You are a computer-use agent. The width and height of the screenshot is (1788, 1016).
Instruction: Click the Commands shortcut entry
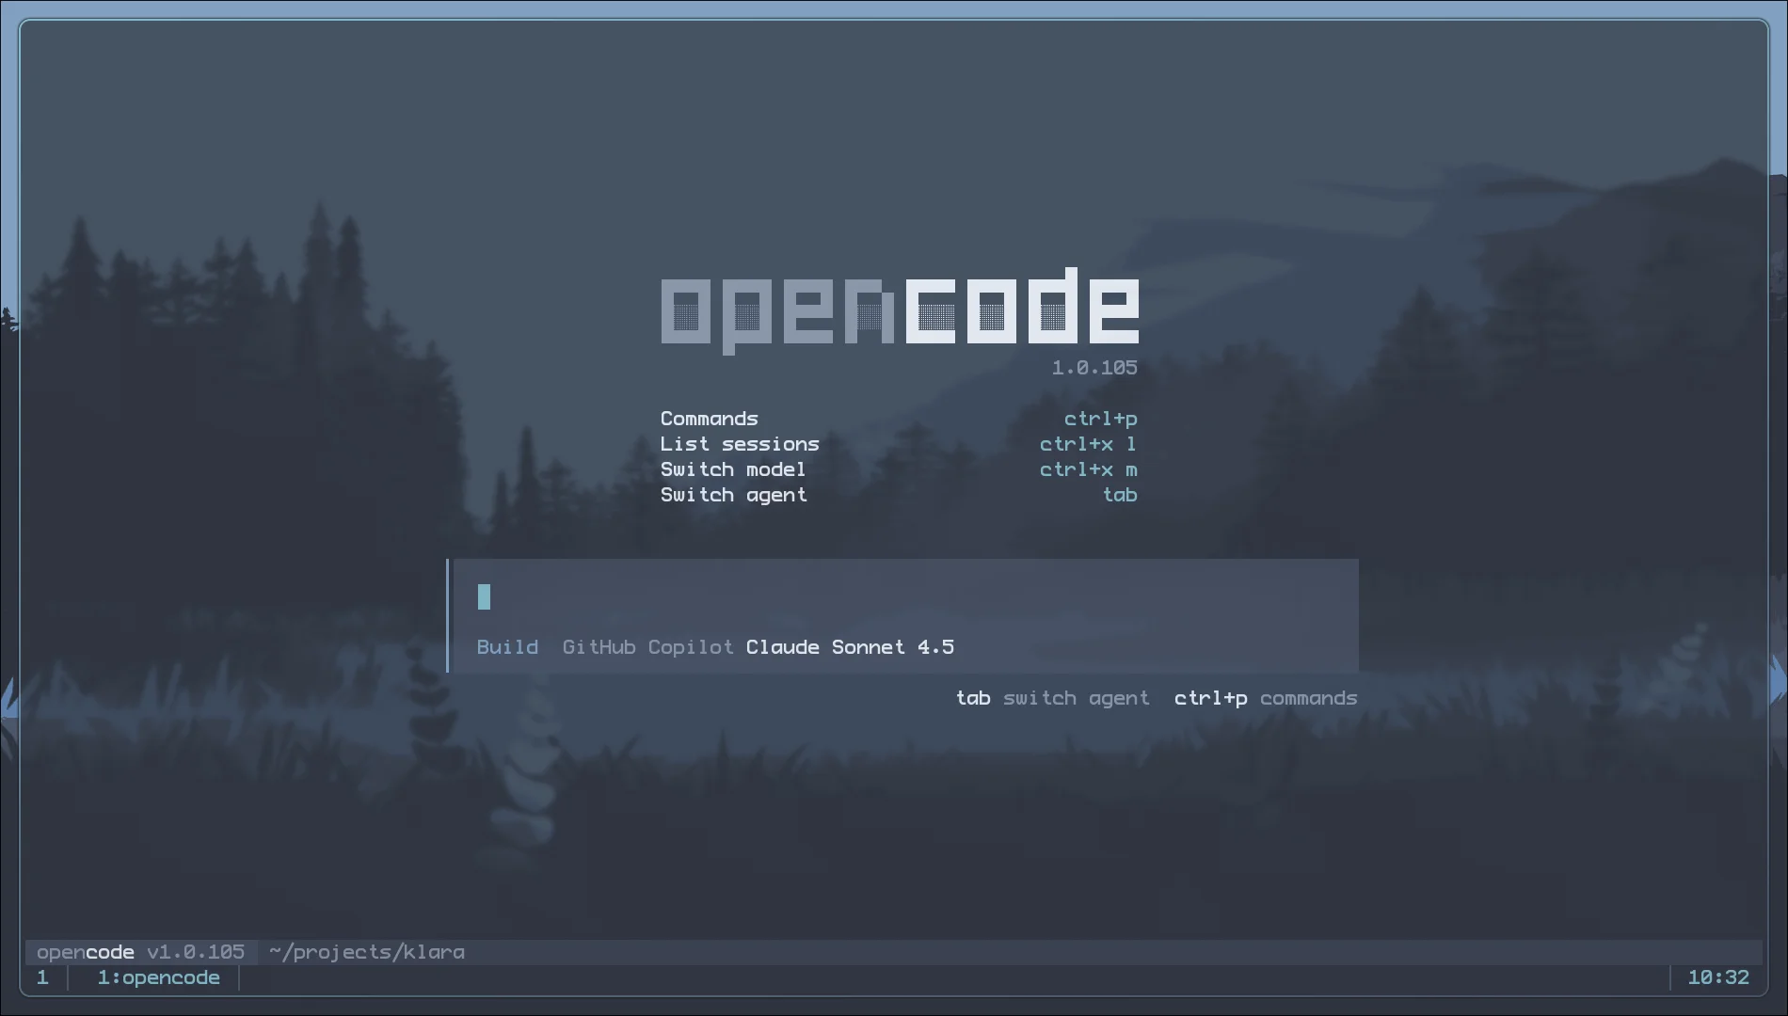[709, 419]
